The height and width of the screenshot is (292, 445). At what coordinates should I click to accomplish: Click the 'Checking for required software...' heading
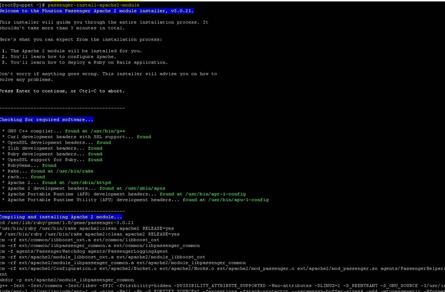tap(46, 120)
